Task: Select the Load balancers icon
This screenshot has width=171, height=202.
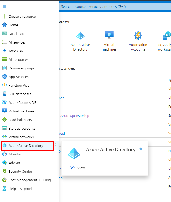Action: (x=4, y=120)
